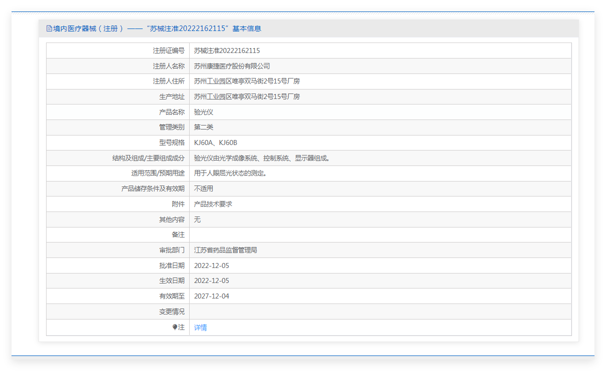
Task: Click the 有效期至 label
Action: (172, 296)
